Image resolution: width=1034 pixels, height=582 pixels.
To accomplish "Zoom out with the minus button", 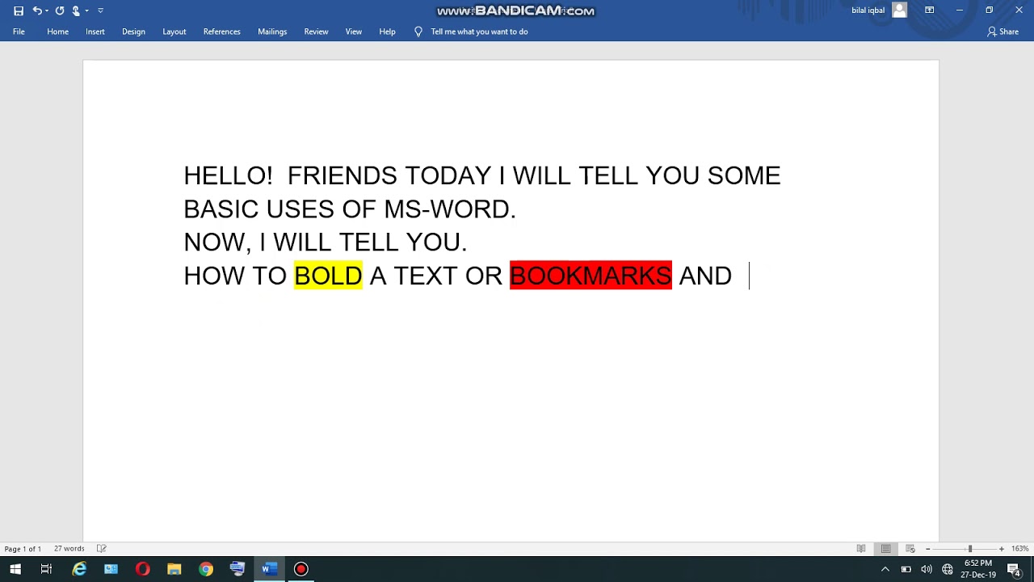I will point(927,549).
